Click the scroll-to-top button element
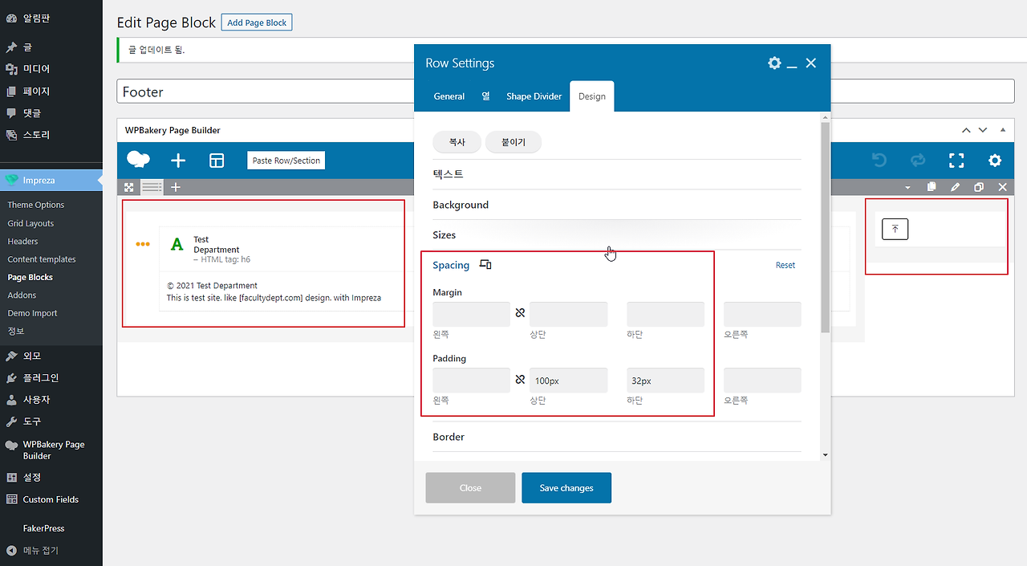 (895, 229)
